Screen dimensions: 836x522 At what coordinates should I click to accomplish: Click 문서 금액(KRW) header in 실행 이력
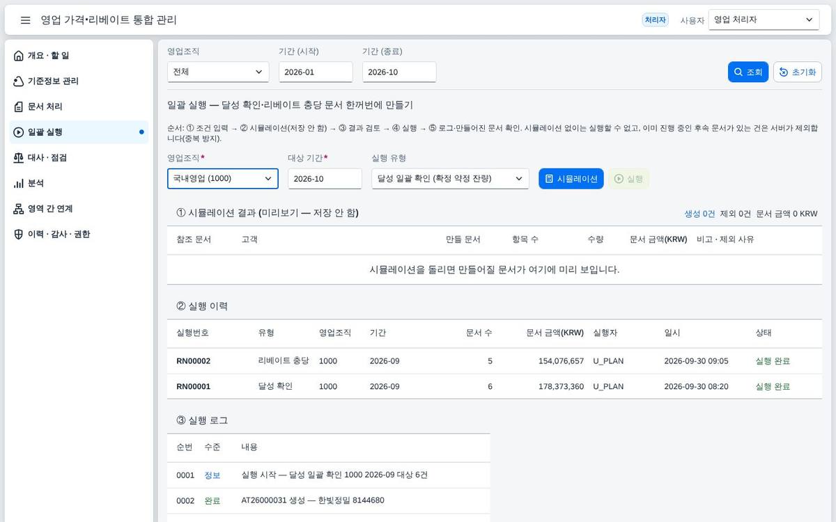coord(555,333)
